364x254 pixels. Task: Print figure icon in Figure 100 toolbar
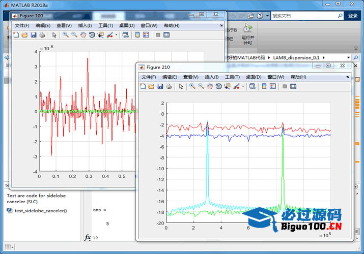[42, 35]
